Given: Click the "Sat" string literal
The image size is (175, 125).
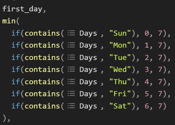Looking at the screenshot, I should (120, 106).
